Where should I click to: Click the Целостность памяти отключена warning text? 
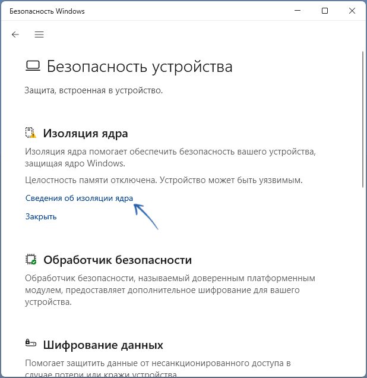tap(164, 180)
